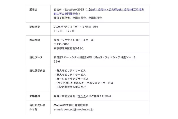
Task: Click the カーシェアリングサービス list item
Action: 72,79
